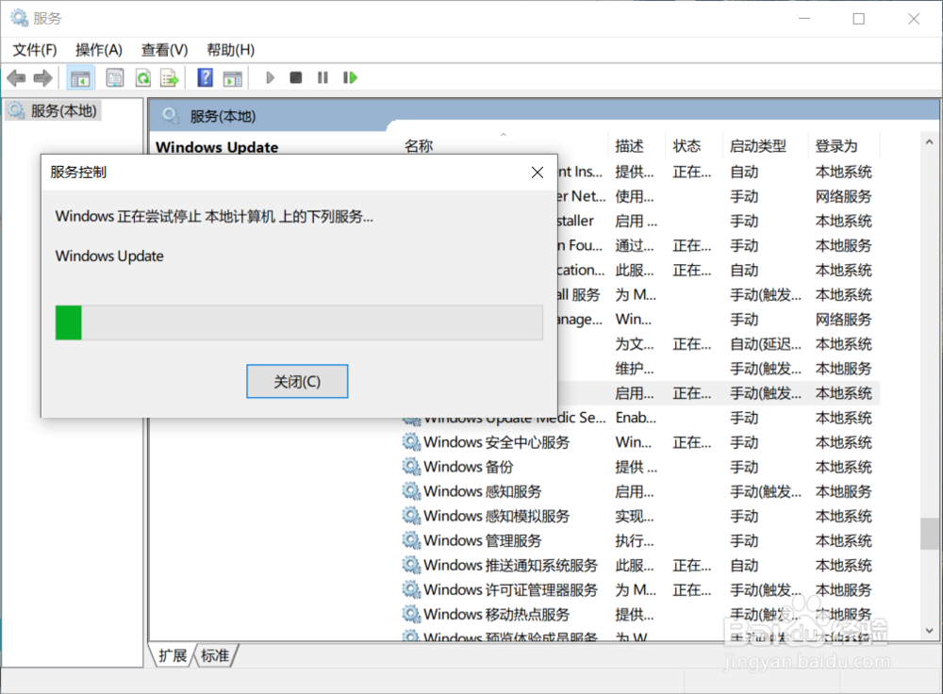
Task: Click the Pause Service icon
Action: point(323,77)
